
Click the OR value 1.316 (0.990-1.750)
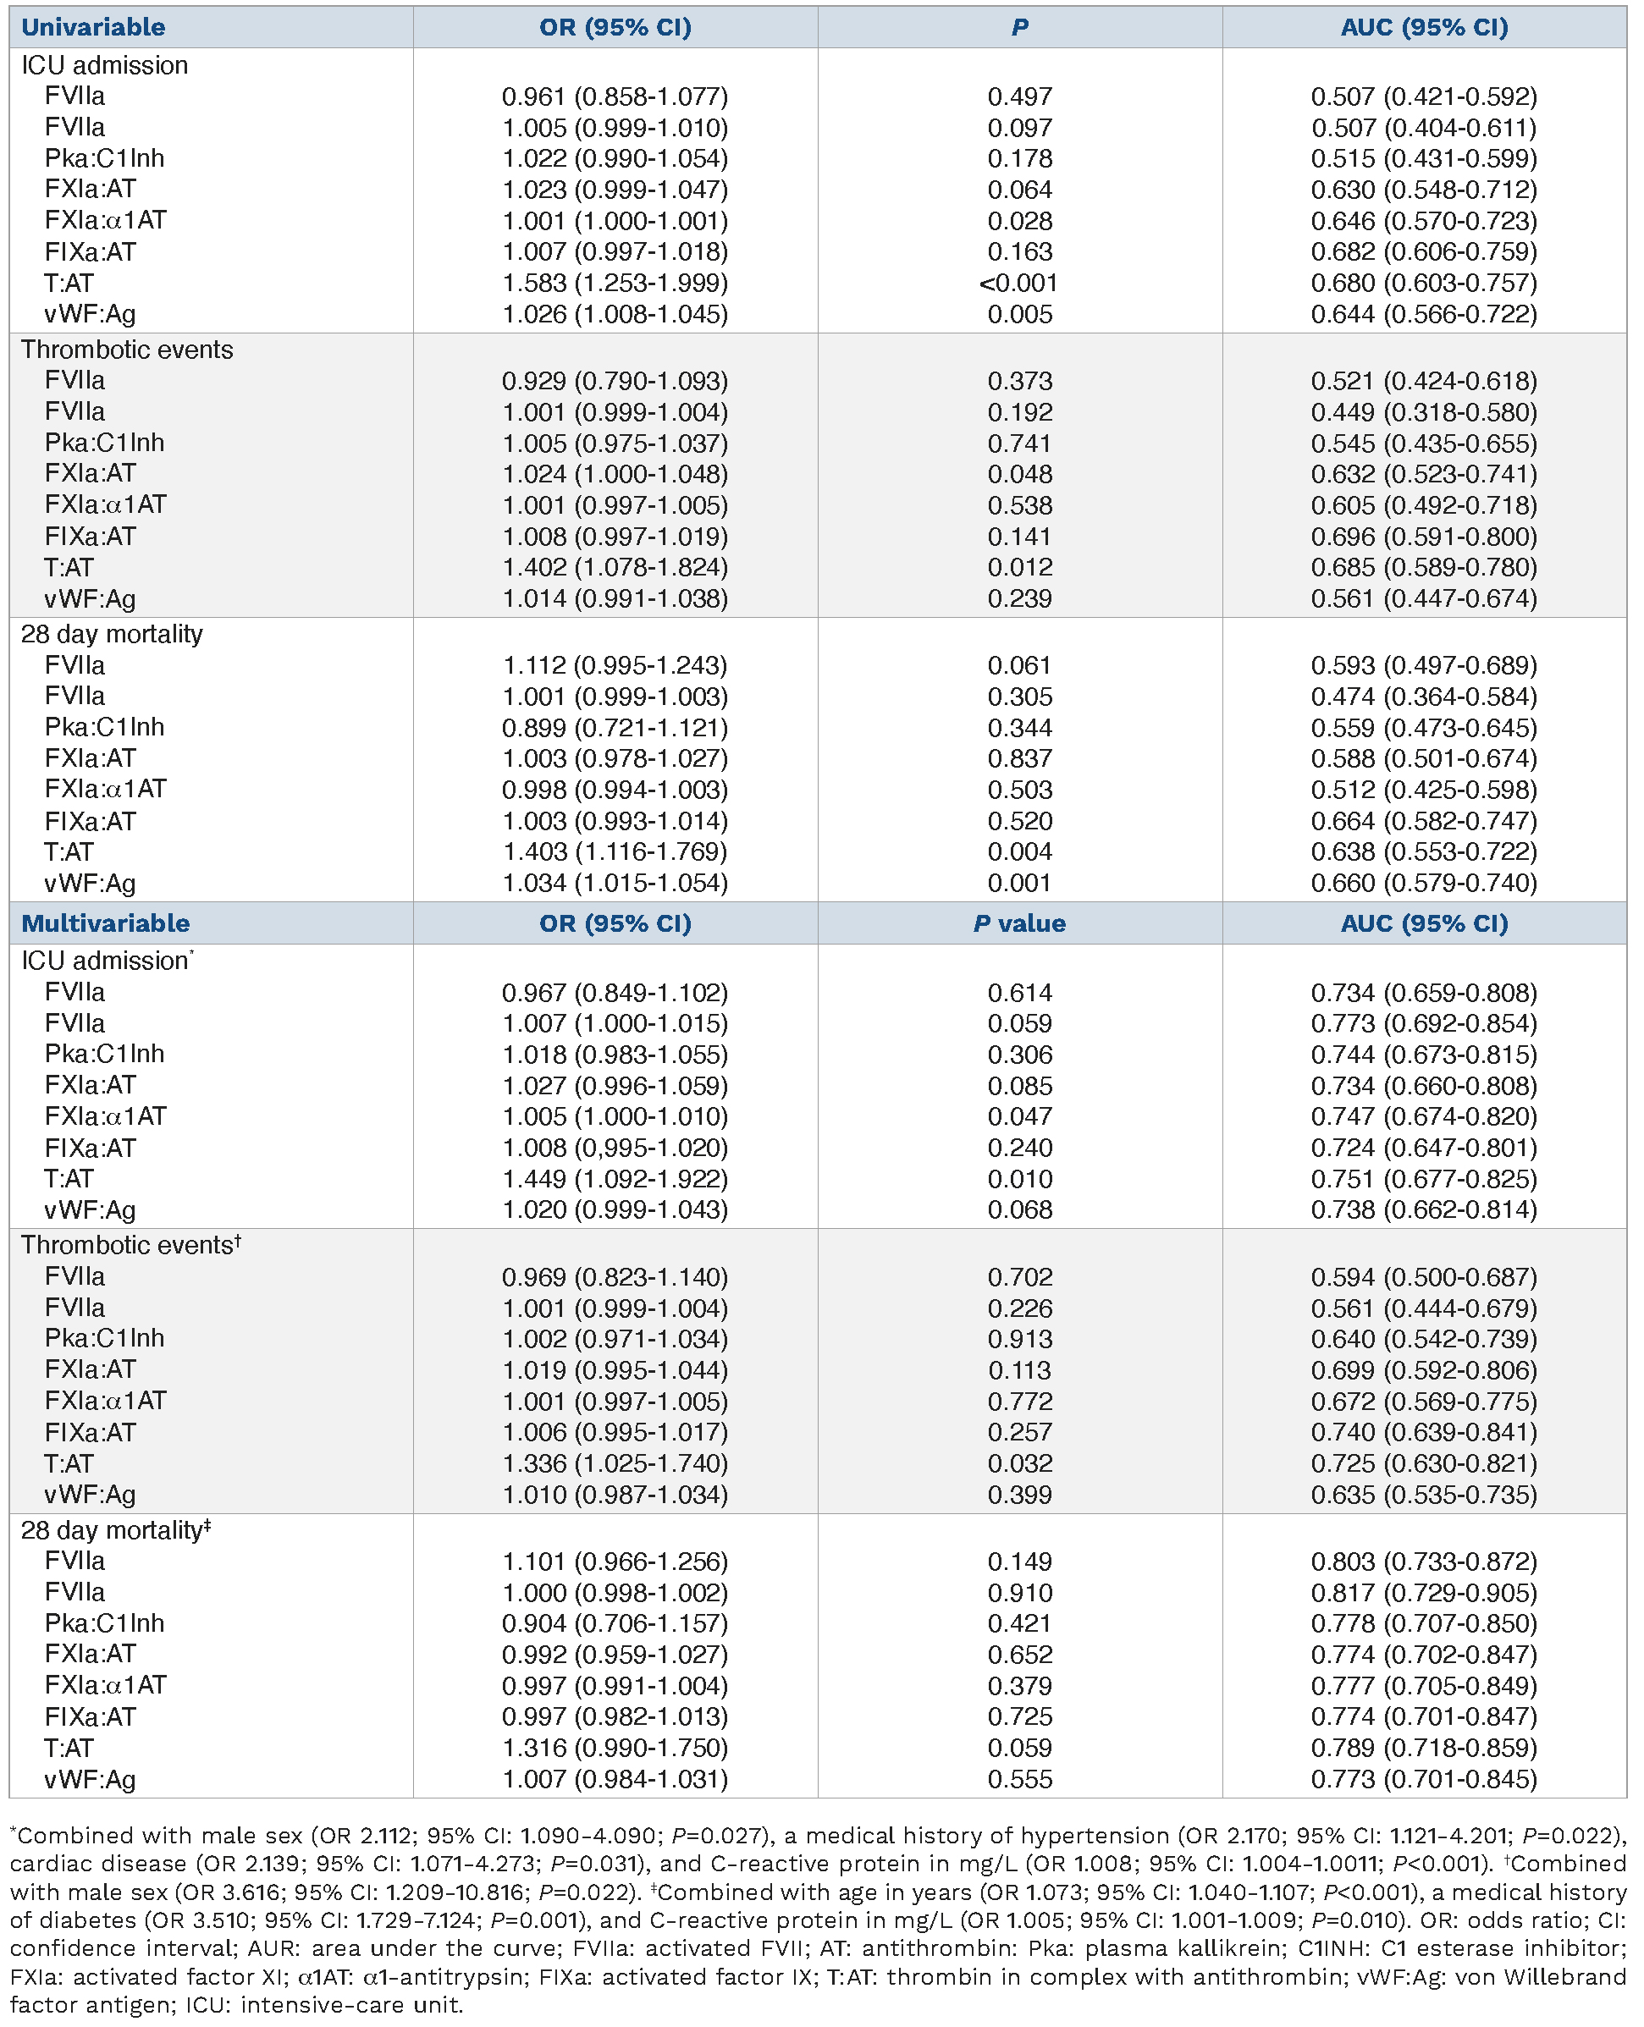tap(615, 1748)
